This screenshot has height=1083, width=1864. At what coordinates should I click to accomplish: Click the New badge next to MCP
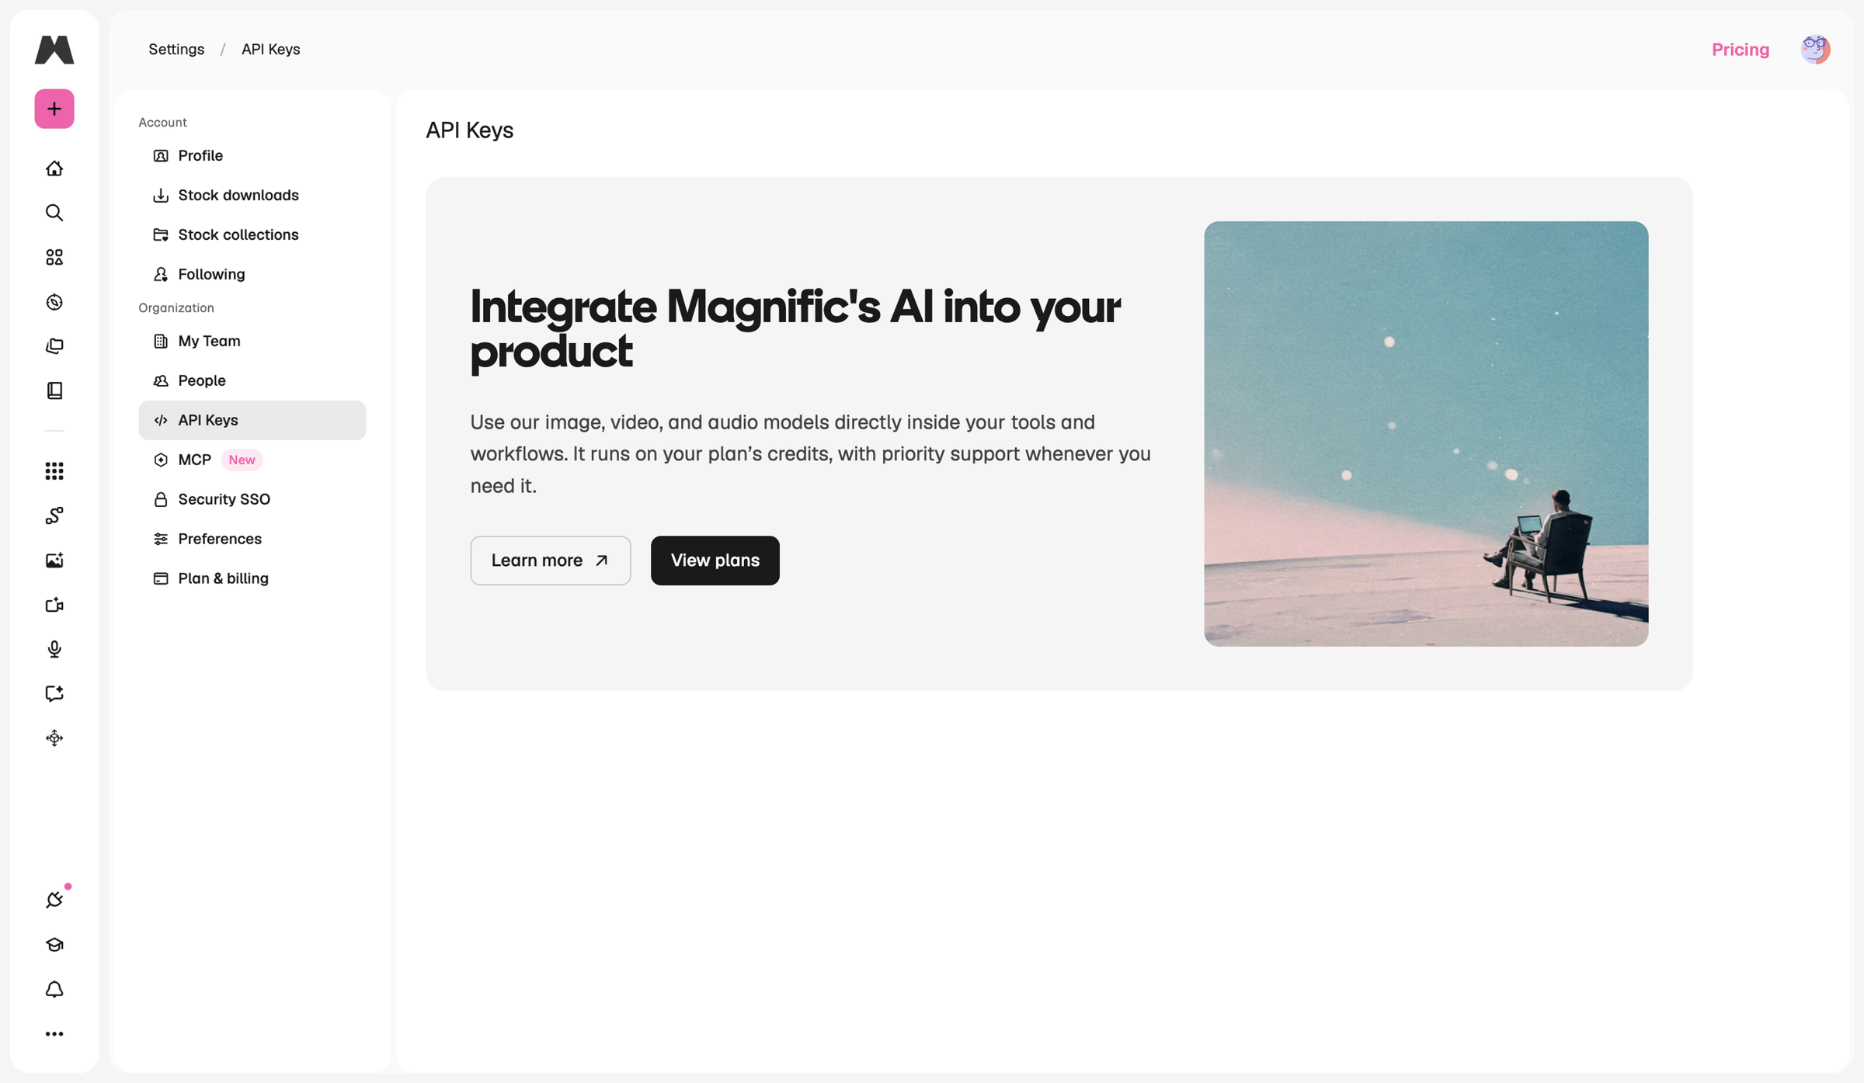[x=242, y=460]
